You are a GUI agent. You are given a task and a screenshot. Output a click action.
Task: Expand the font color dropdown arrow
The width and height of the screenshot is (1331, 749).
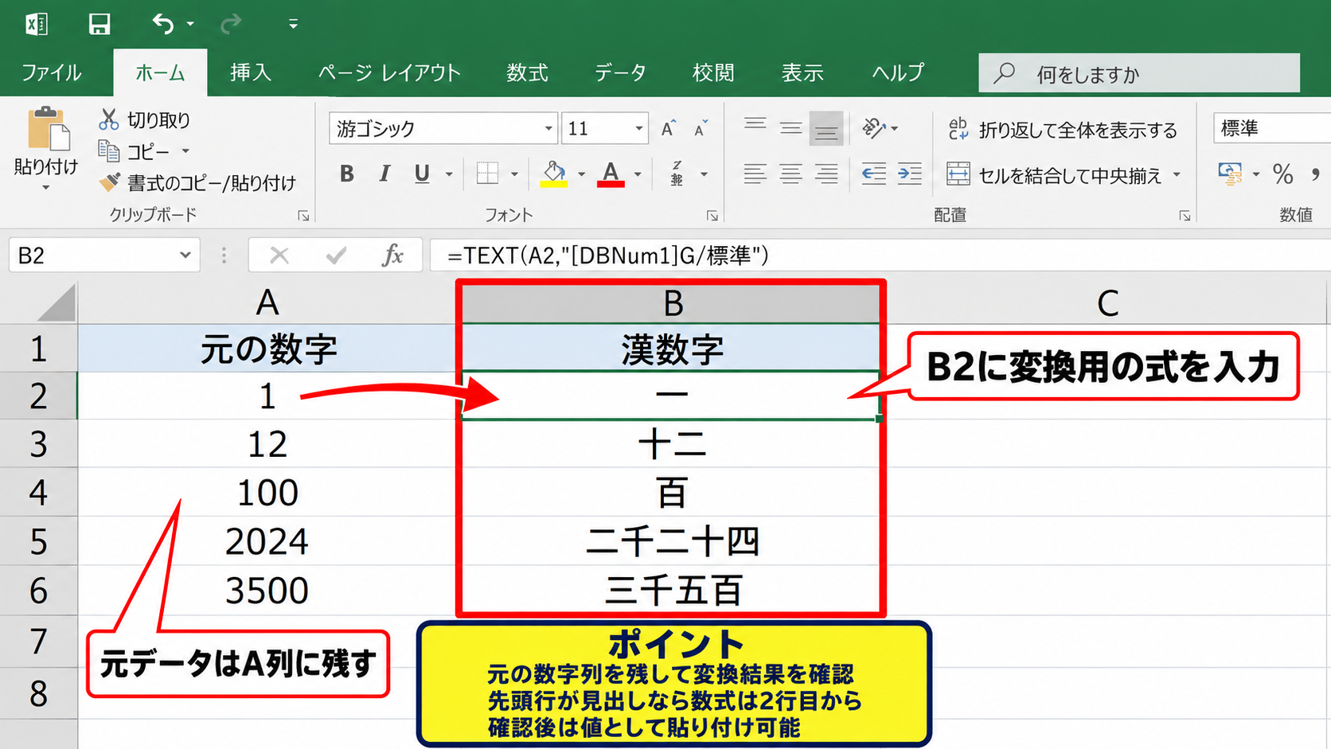(x=638, y=174)
